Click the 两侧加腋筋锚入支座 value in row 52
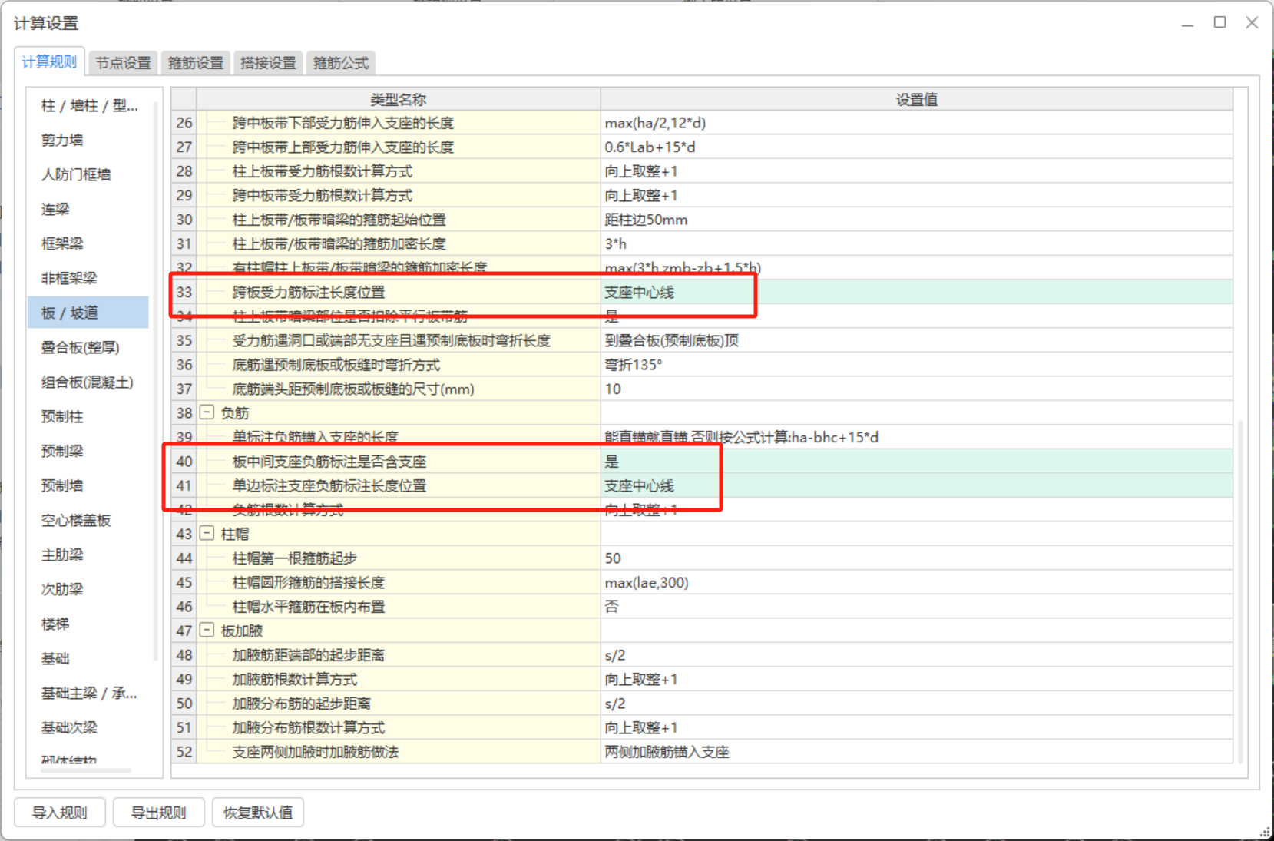The height and width of the screenshot is (841, 1274). (x=917, y=752)
